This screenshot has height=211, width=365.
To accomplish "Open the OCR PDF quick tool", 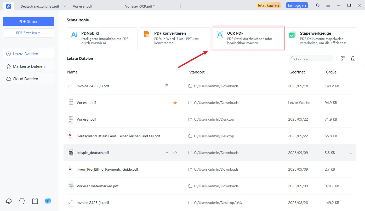I will click(x=248, y=38).
